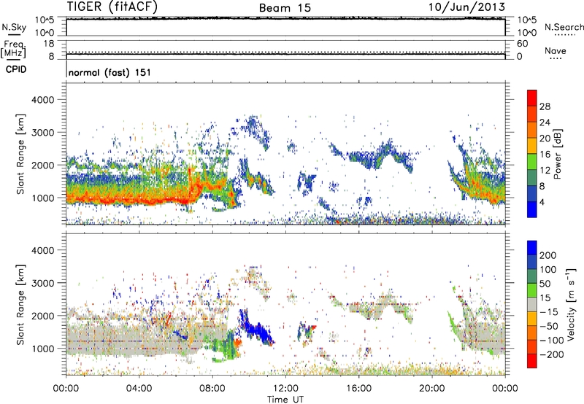This screenshot has height=404, width=584.
Task: Click the 18 tick on frequency axis
Action: (x=49, y=44)
